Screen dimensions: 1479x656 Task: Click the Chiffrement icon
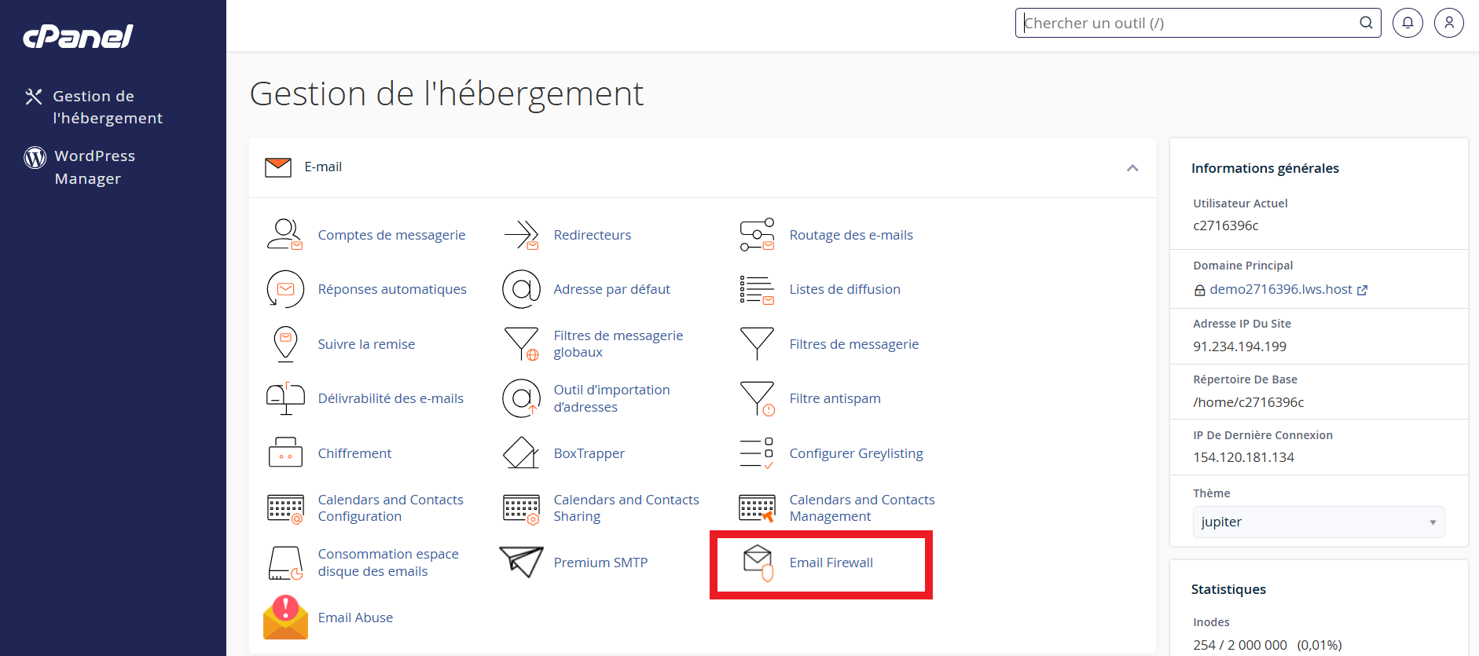pos(285,453)
